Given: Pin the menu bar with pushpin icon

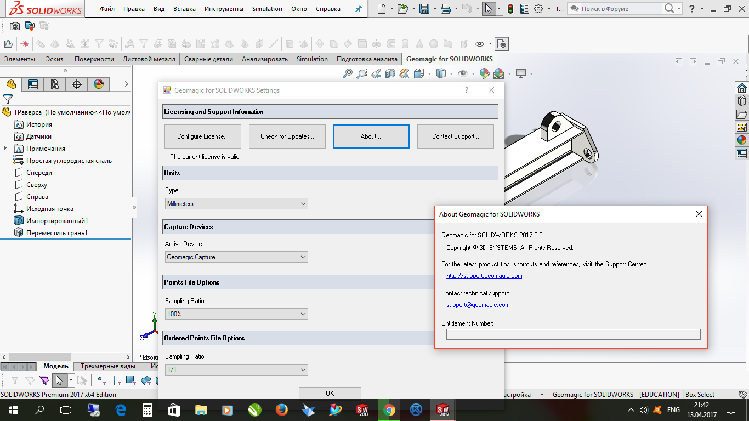Looking at the screenshot, I should tap(358, 9).
